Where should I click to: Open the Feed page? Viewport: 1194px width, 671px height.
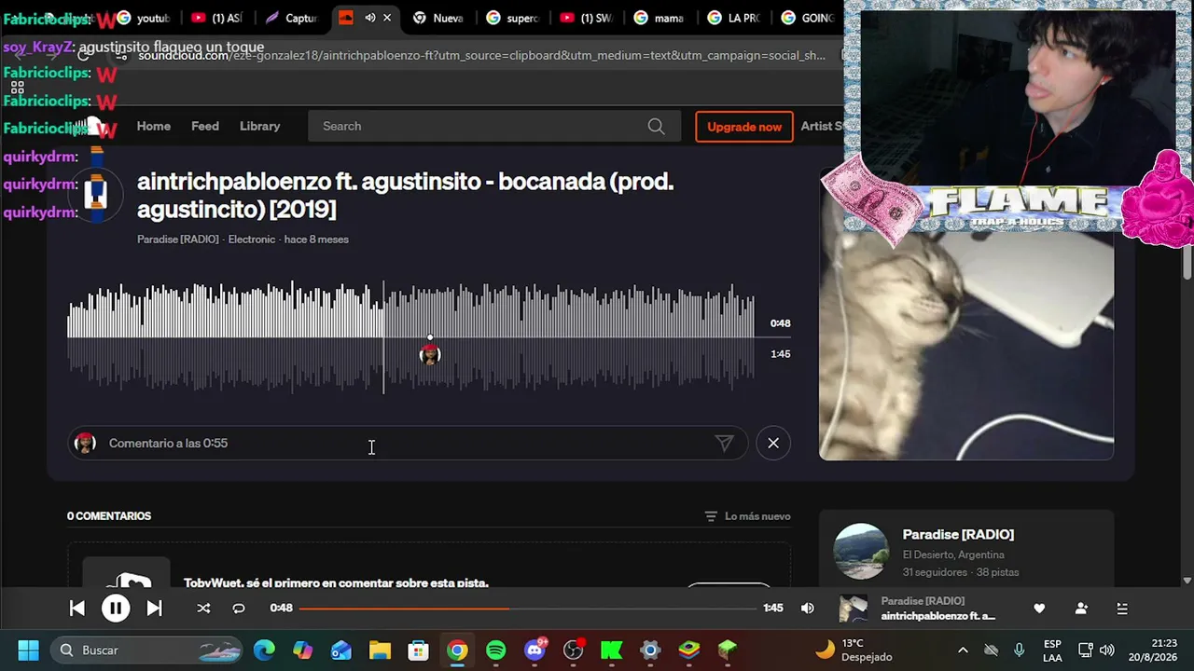click(205, 126)
